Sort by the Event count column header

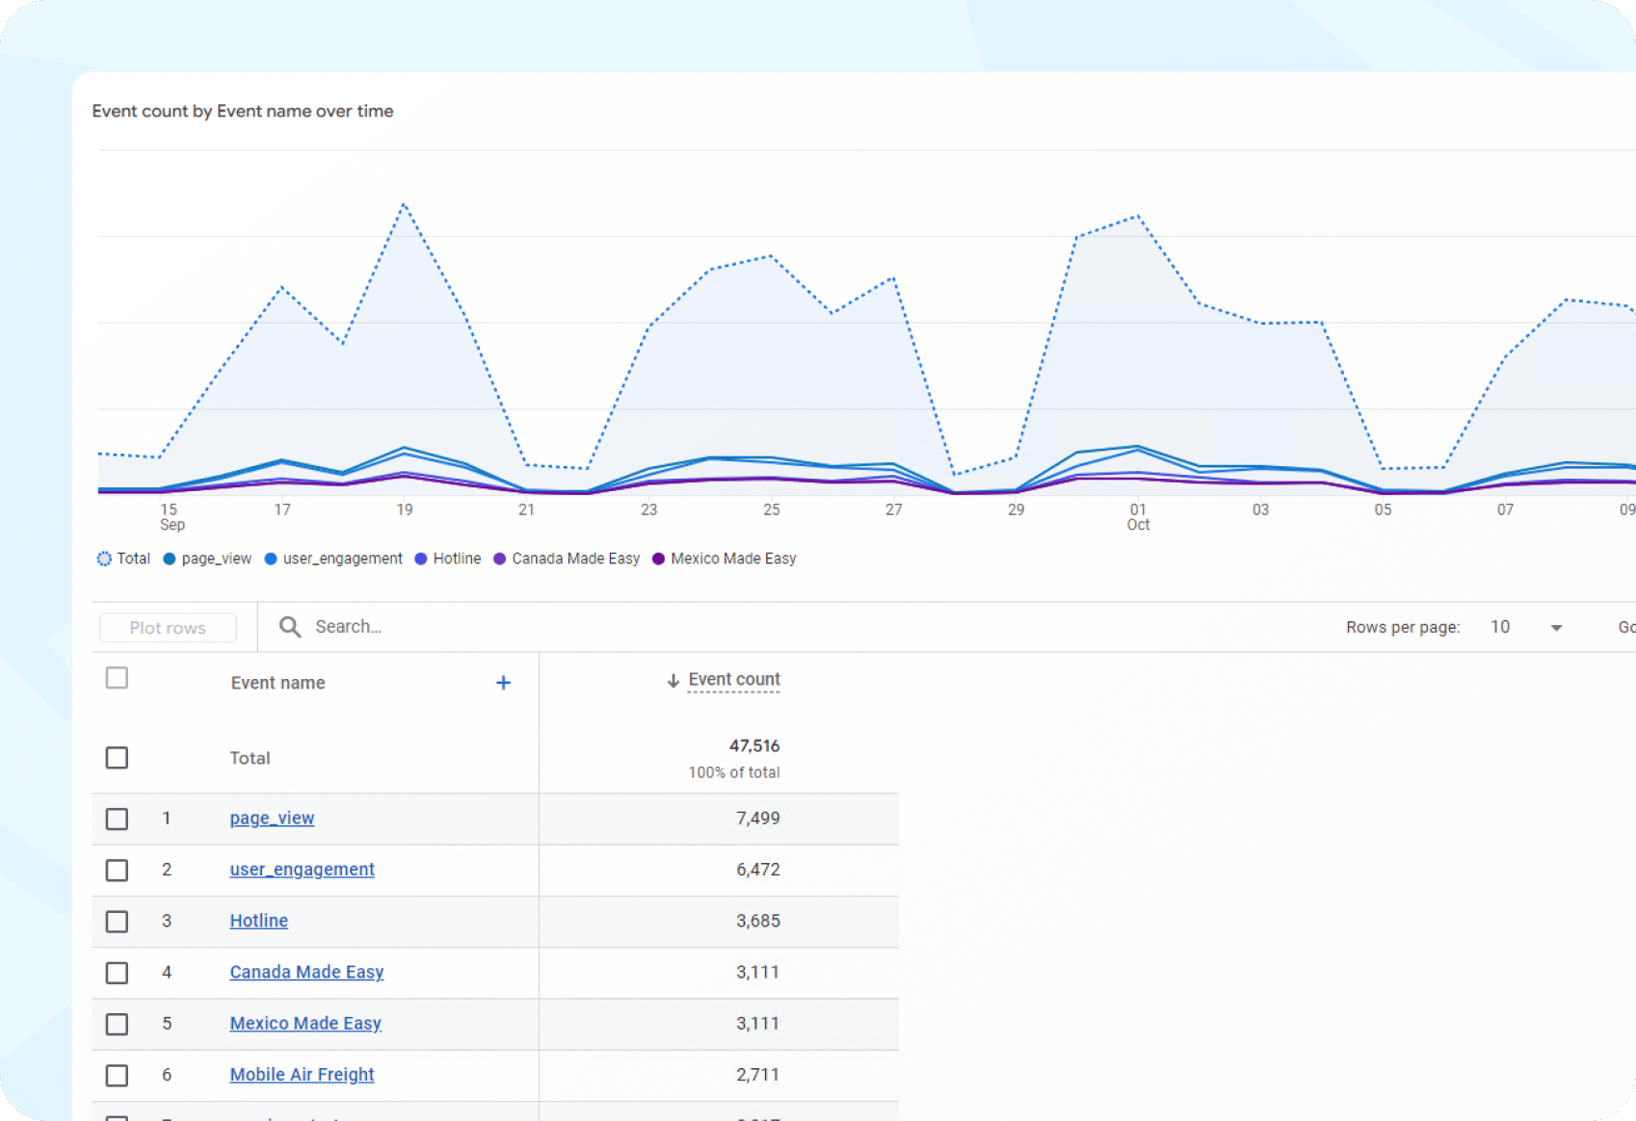734,680
